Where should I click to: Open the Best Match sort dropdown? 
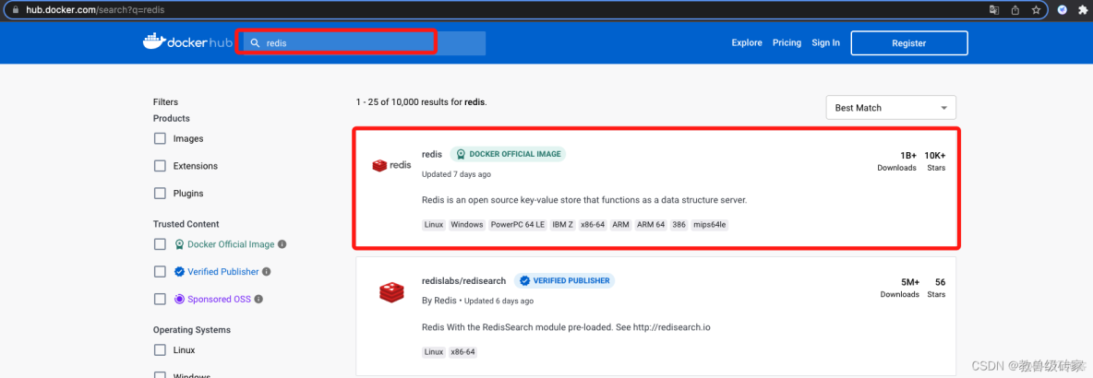[891, 108]
